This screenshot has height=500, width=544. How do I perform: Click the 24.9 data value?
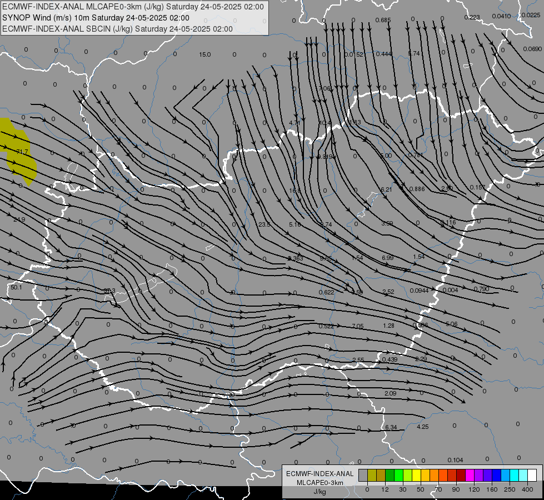[19, 219]
